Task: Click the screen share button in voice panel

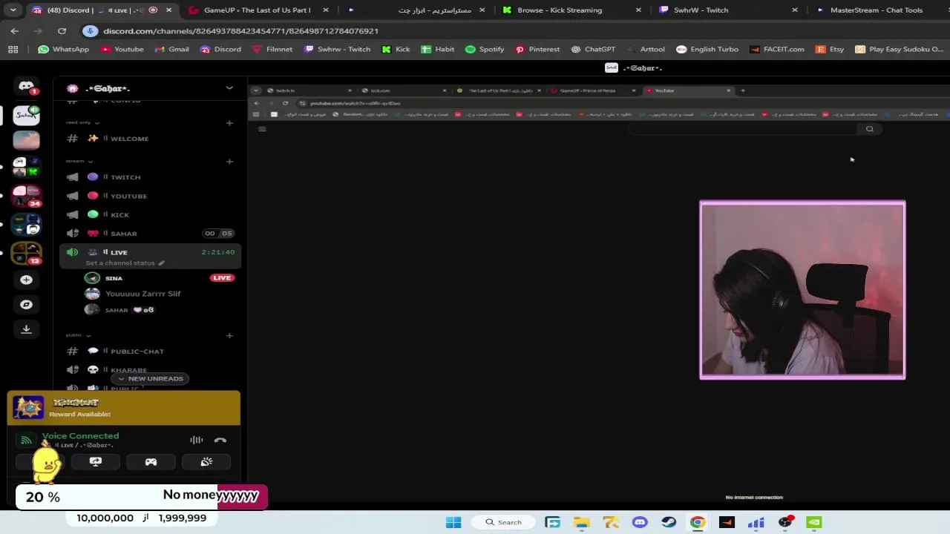Action: [x=96, y=462]
